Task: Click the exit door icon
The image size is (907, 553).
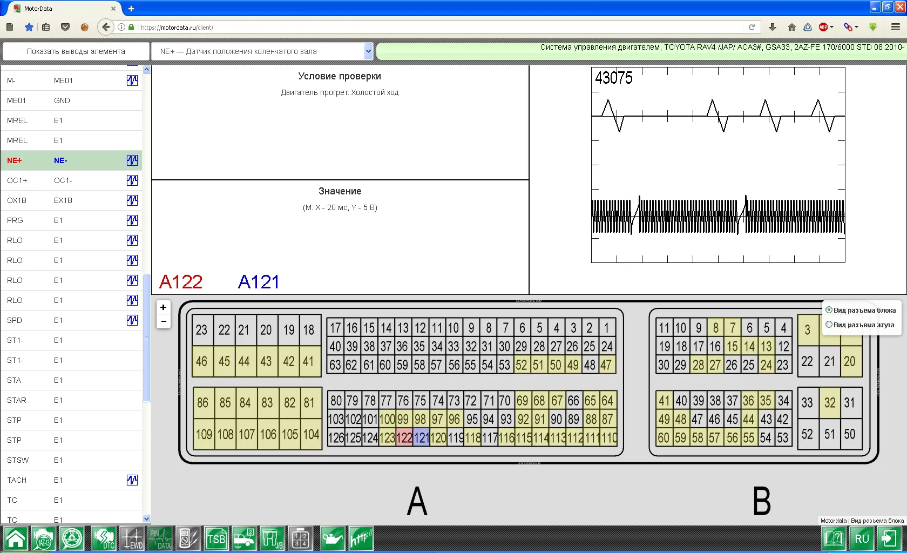Action: 890,539
